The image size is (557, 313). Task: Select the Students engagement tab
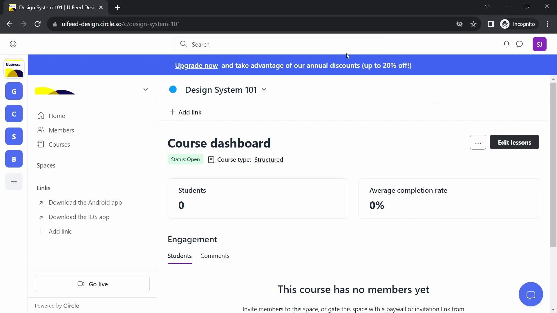click(x=180, y=256)
